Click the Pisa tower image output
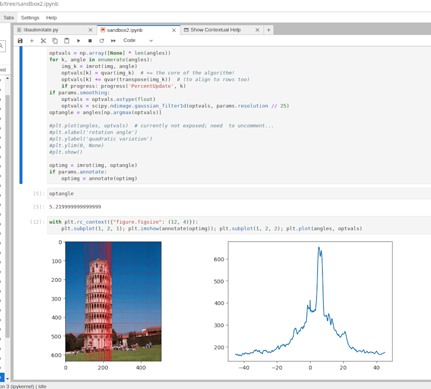This screenshot has height=389, width=431. [113, 301]
